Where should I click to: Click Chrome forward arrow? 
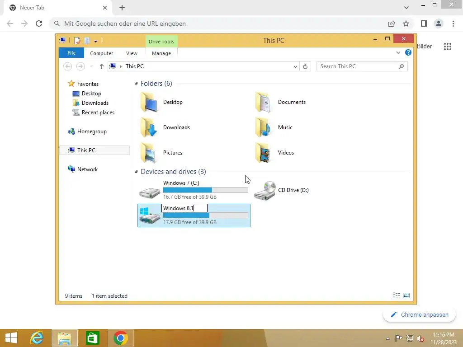[24, 23]
